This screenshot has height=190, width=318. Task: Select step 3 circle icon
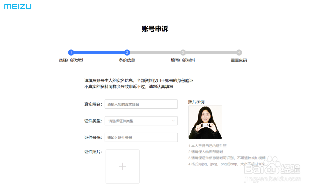pos(183,53)
